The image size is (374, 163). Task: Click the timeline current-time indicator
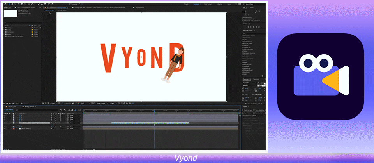coord(154,111)
